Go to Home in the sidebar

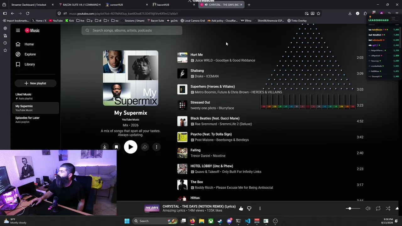point(25,44)
